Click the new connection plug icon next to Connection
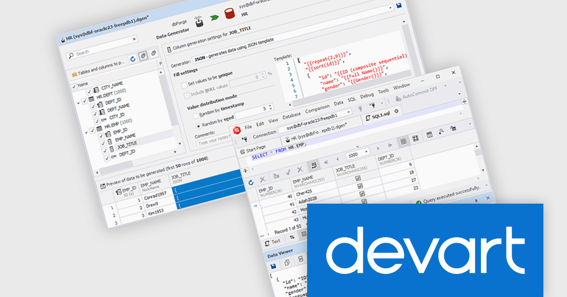Screen dimensions: 567x297 click(244, 140)
